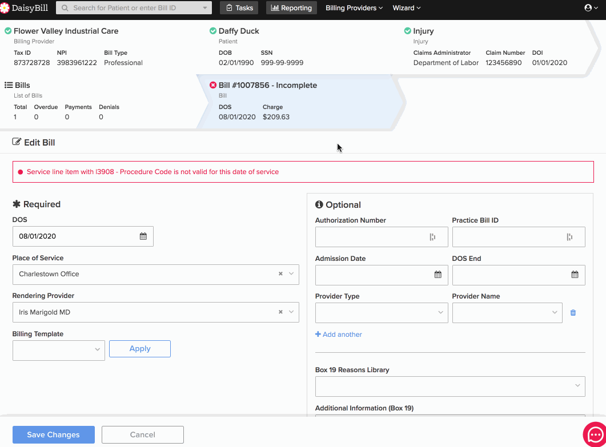Image resolution: width=606 pixels, height=447 pixels.
Task: Save Changes to the bill
Action: [x=54, y=434]
